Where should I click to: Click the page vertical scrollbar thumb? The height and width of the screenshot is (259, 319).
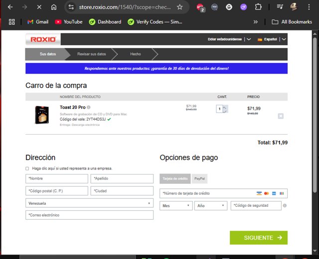[315, 115]
